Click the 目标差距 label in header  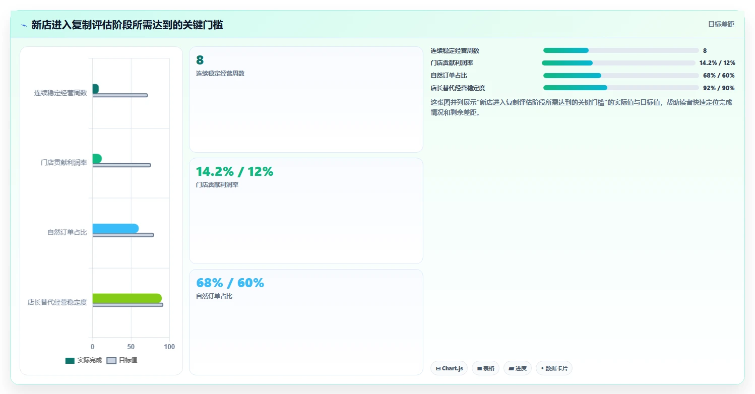click(x=721, y=24)
